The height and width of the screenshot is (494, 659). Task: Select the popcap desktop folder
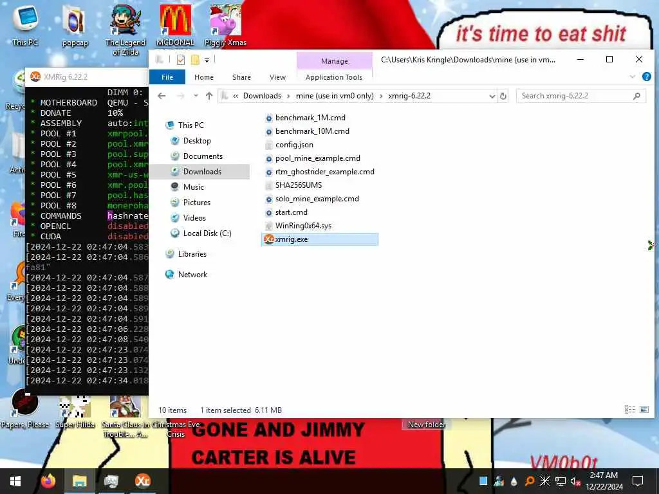click(x=75, y=25)
